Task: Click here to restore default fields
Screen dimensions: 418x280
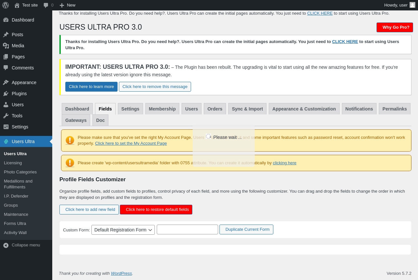Action: (x=156, y=210)
